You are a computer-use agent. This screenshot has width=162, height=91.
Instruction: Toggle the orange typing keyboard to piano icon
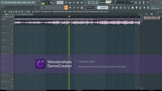66,8
